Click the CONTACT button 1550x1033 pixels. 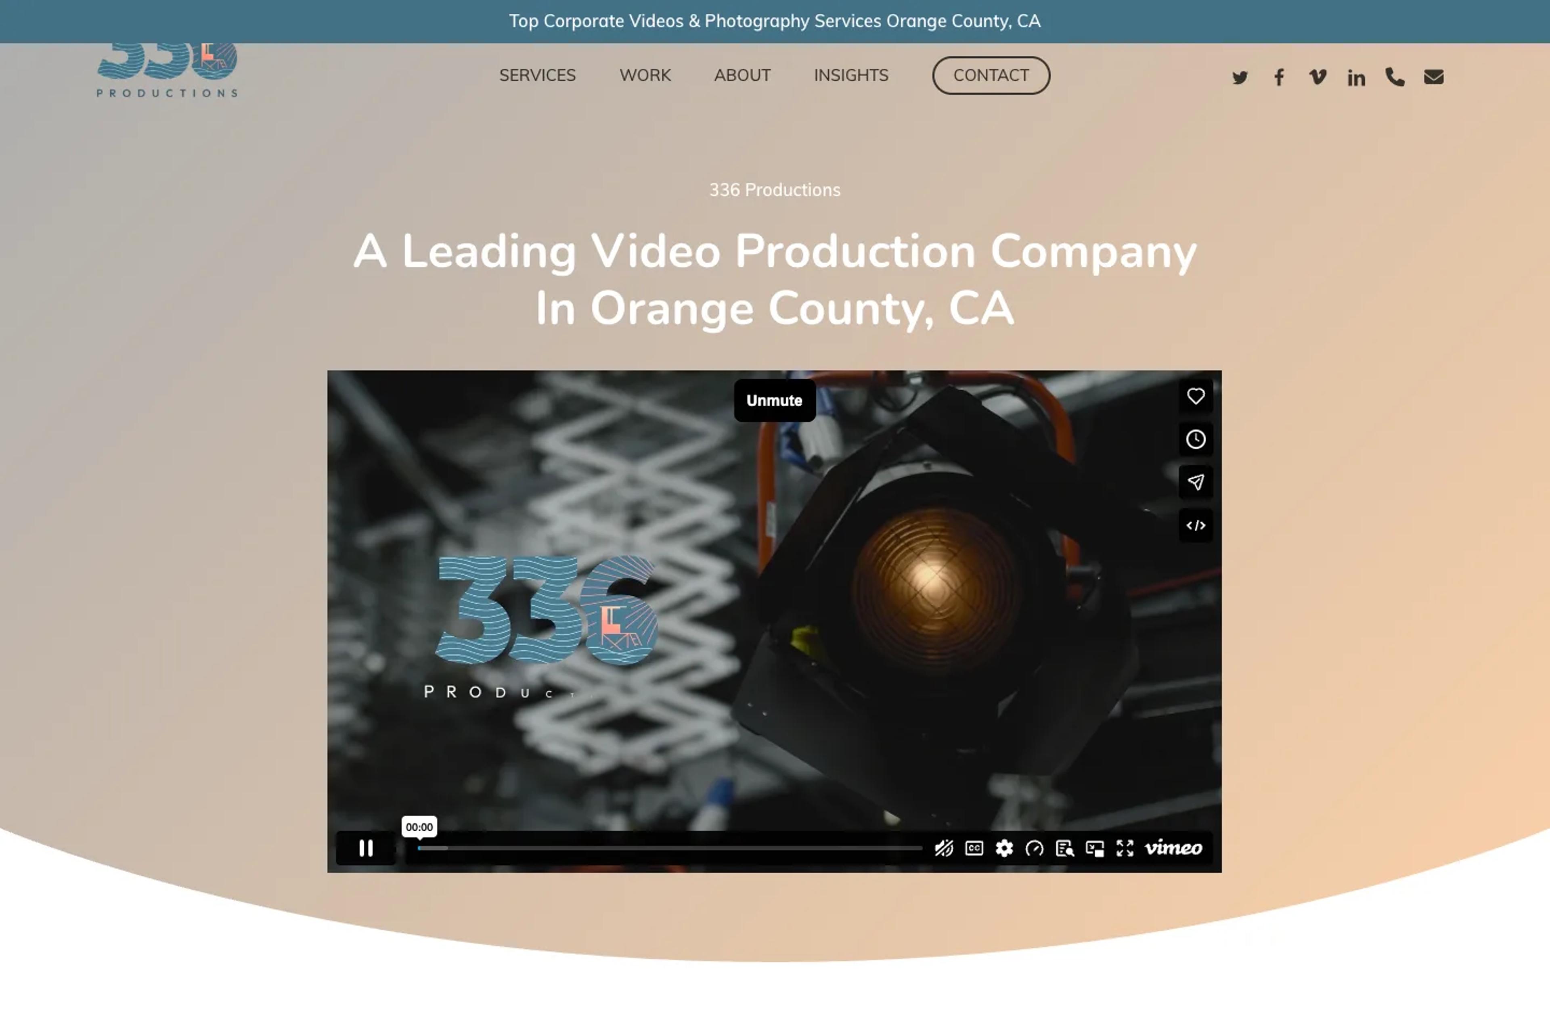click(991, 75)
